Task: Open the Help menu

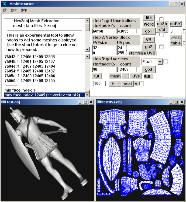Action: pos(24,10)
